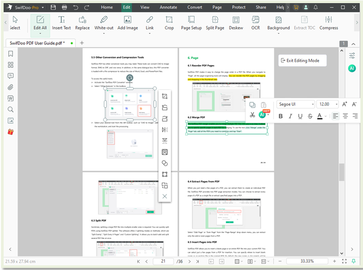Toggle italic text formatting
The image size is (363, 270).
tap(290, 116)
